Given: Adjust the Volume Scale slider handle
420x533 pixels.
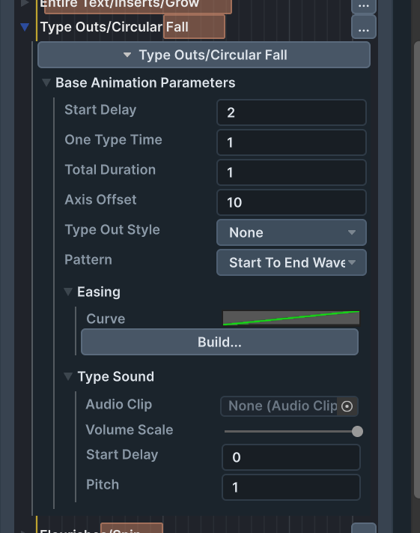Looking at the screenshot, I should [x=357, y=431].
